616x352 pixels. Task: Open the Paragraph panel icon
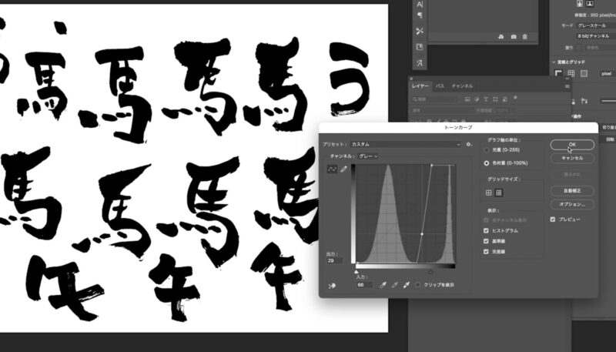click(420, 15)
